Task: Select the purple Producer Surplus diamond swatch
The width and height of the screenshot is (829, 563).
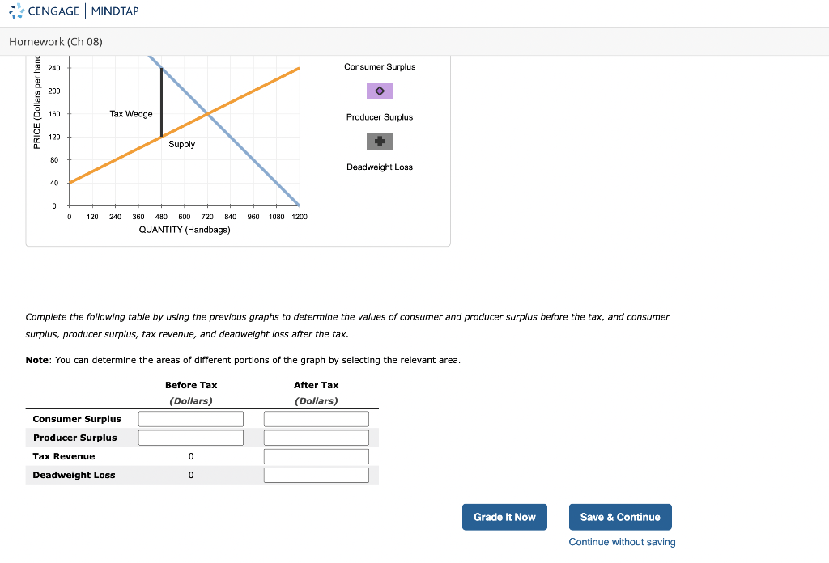Action: pyautogui.click(x=380, y=91)
